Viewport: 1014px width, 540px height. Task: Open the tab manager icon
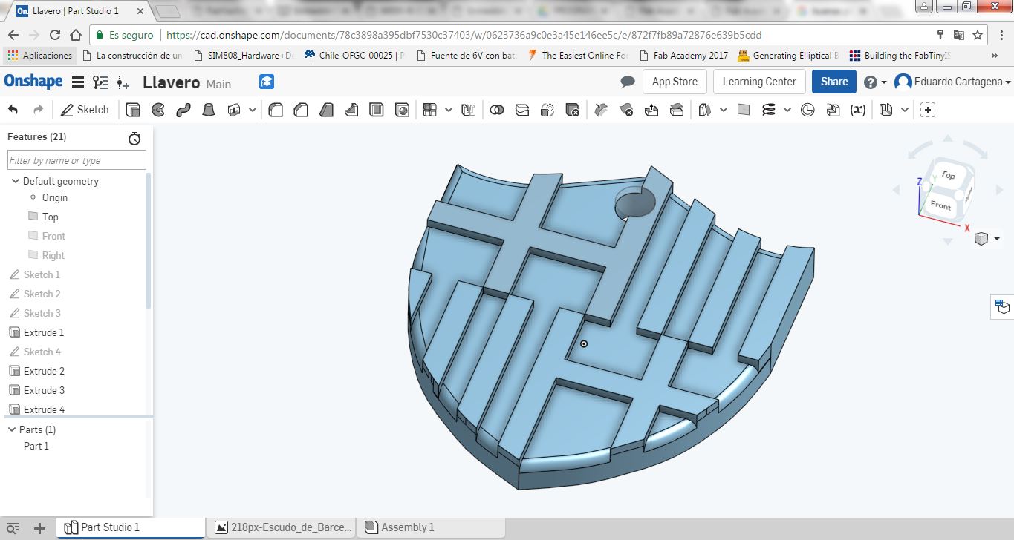point(13,528)
